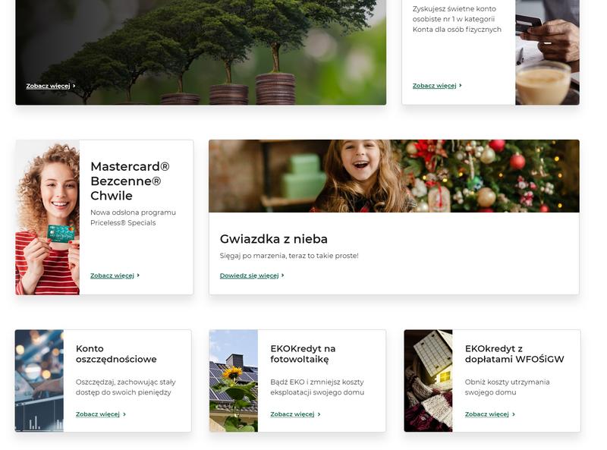The height and width of the screenshot is (450, 607).
Task: Click the 'Konto oszczędnościowe' card image
Action: click(x=39, y=380)
